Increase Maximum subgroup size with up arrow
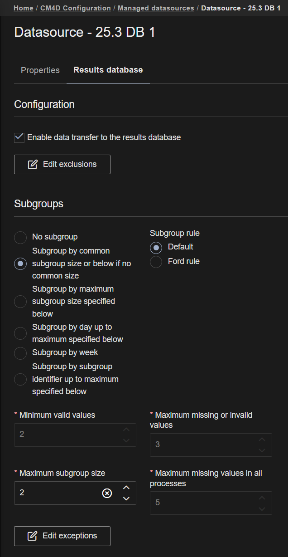Viewport: 288px width, 557px height. pos(126,488)
